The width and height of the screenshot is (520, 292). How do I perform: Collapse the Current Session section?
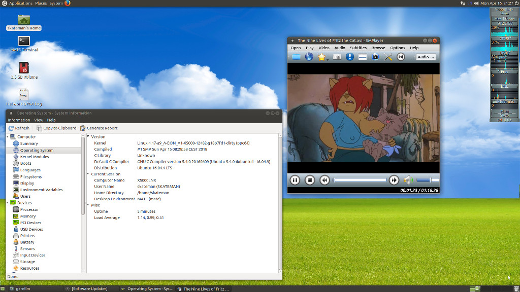pyautogui.click(x=88, y=174)
